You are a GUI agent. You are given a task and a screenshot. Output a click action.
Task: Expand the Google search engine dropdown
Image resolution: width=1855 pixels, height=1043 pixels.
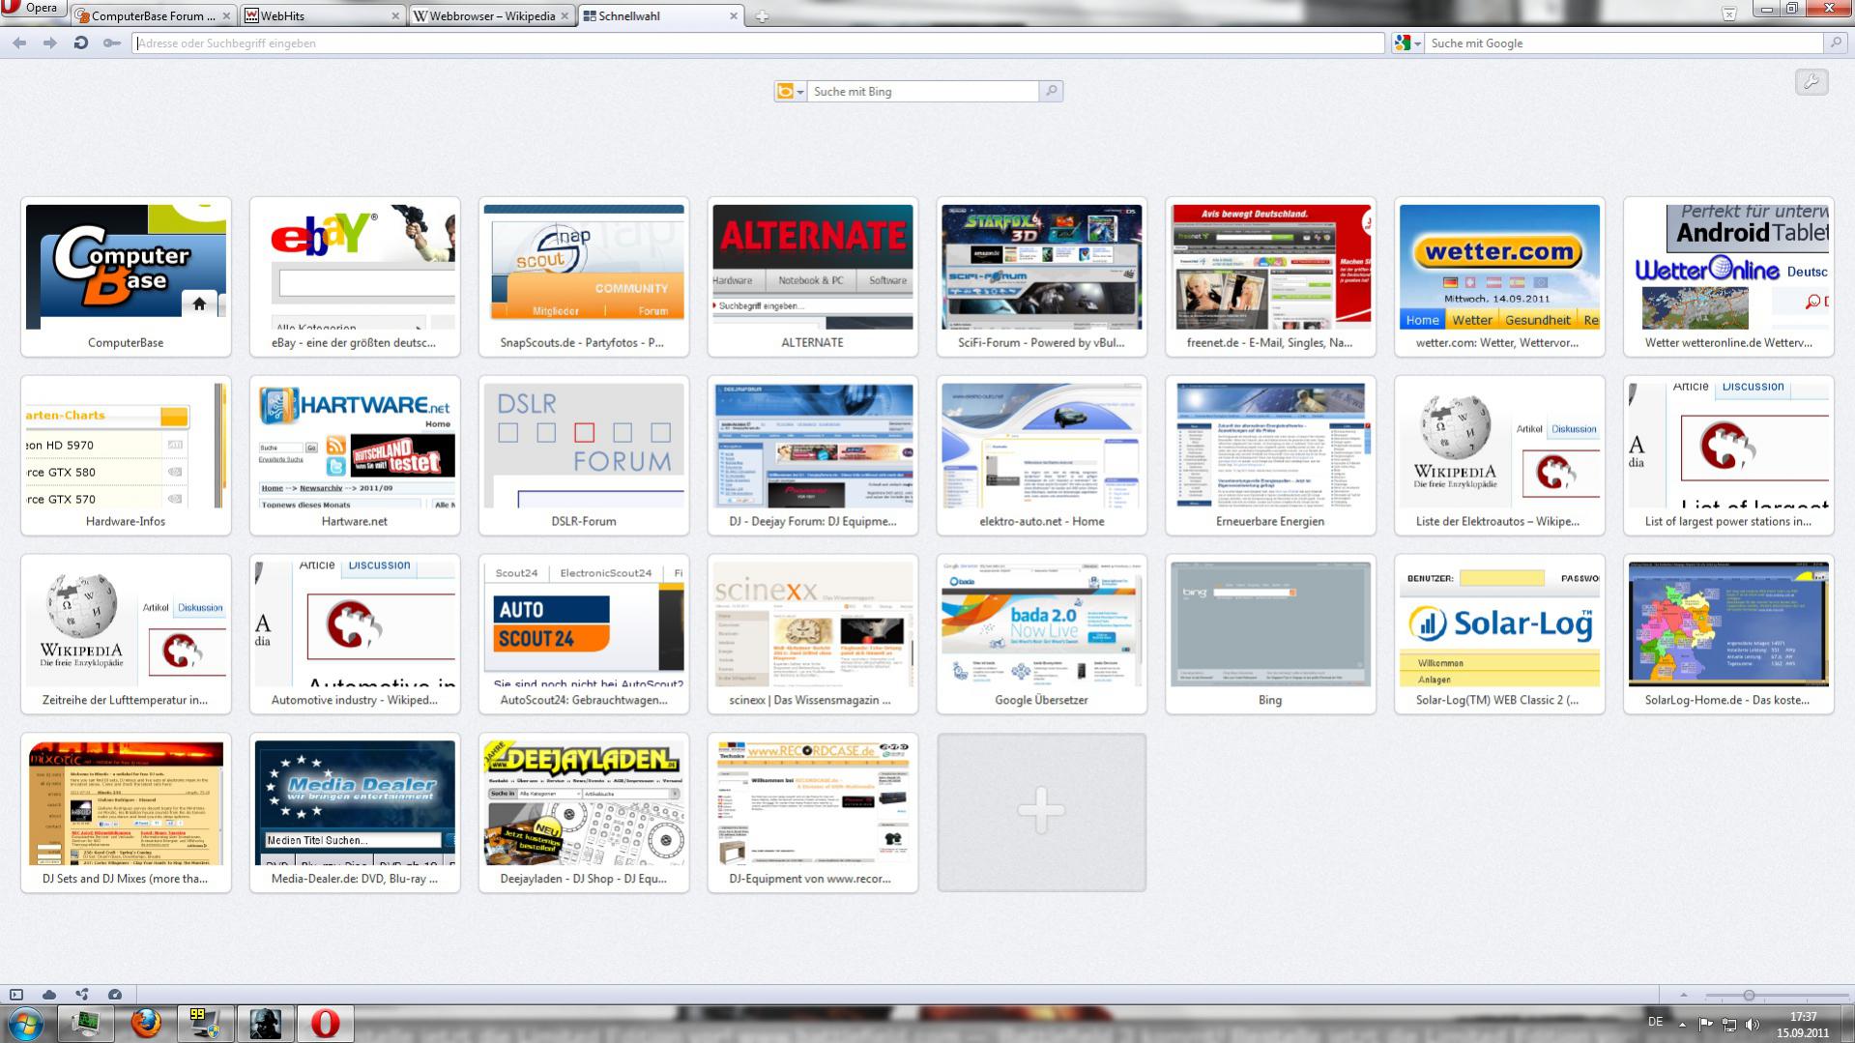pyautogui.click(x=1406, y=43)
